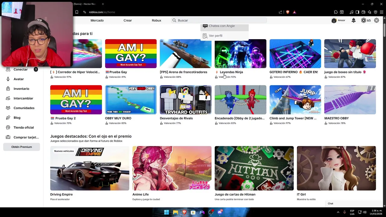Open the new browser tab plus button

103,4
